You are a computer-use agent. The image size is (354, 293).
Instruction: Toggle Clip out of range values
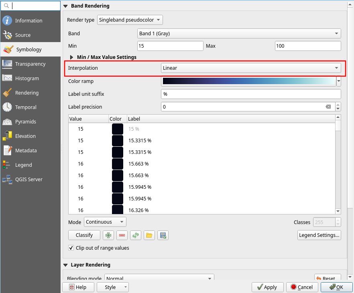point(71,248)
